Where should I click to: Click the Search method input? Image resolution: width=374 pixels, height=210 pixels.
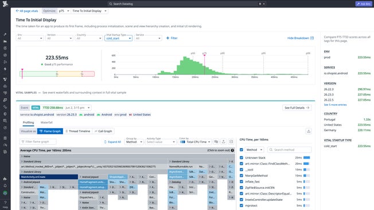[289, 149]
